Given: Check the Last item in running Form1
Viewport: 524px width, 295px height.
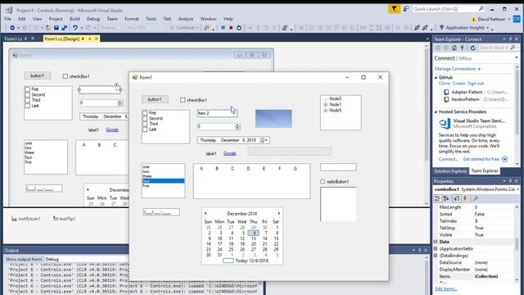Looking at the screenshot, I should pos(145,129).
